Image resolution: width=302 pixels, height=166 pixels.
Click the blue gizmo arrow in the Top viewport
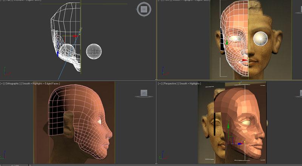coord(58,53)
